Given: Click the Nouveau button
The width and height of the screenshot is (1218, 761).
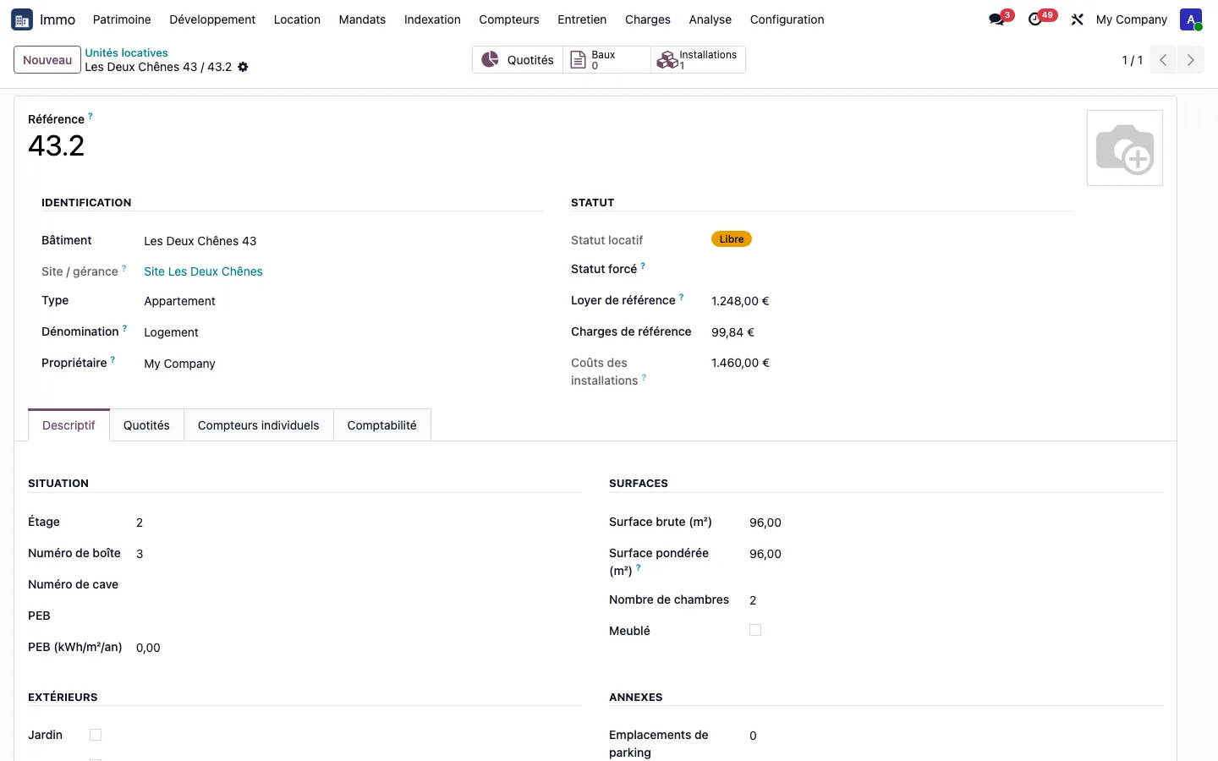Looking at the screenshot, I should pyautogui.click(x=47, y=60).
